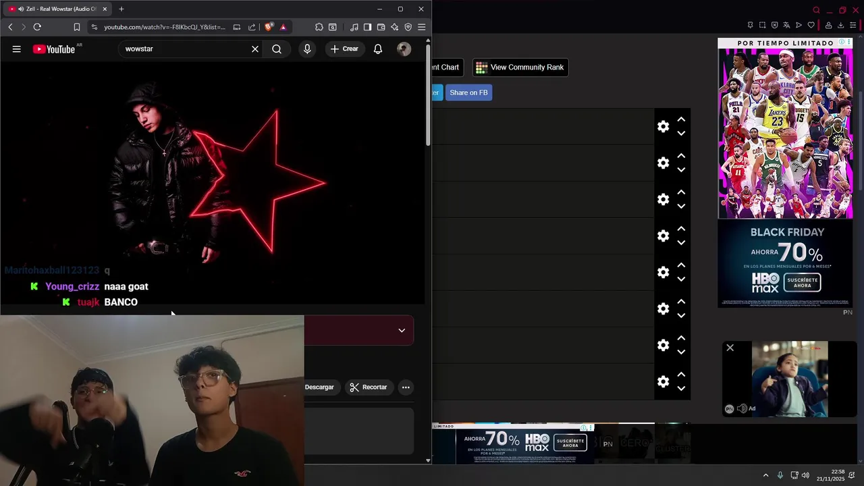Toggle sound on the floating ad video
Viewport: 864px width, 486px height.
tap(742, 408)
